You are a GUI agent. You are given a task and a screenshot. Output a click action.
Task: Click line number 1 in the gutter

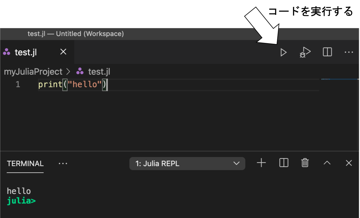pyautogui.click(x=18, y=84)
